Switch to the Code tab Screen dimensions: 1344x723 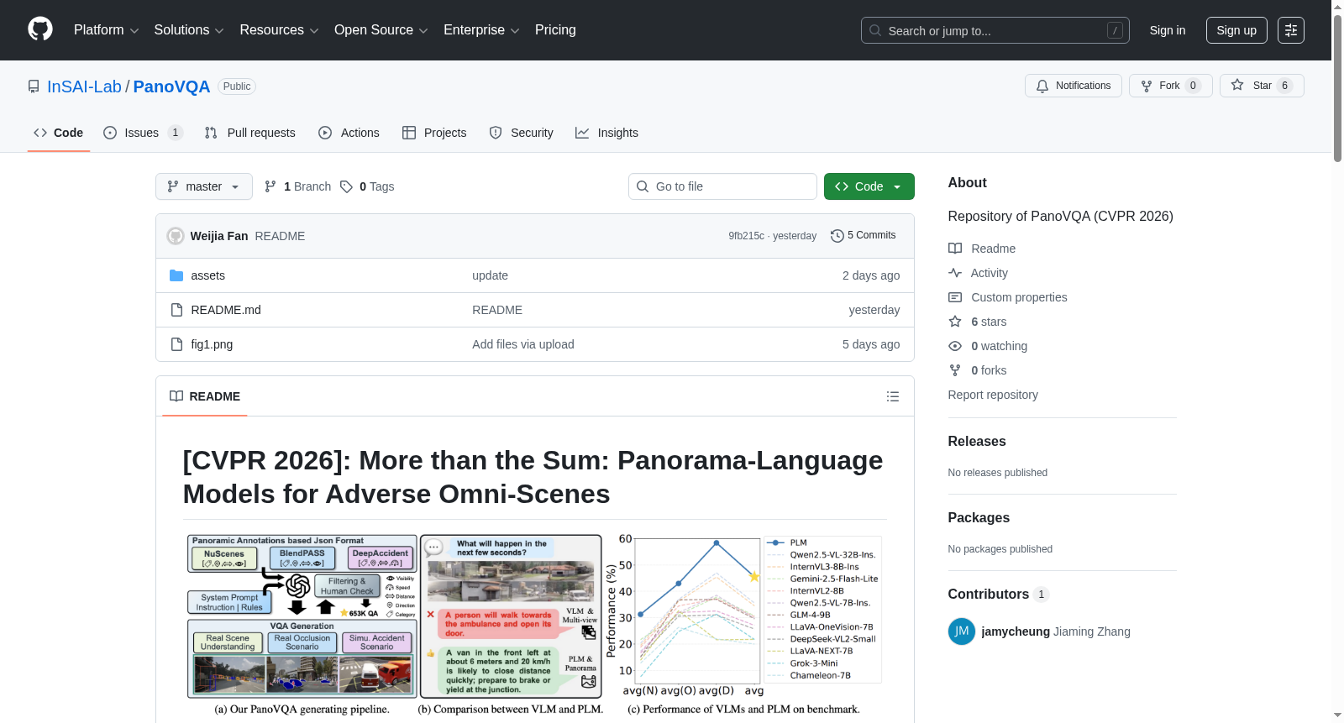pos(59,133)
